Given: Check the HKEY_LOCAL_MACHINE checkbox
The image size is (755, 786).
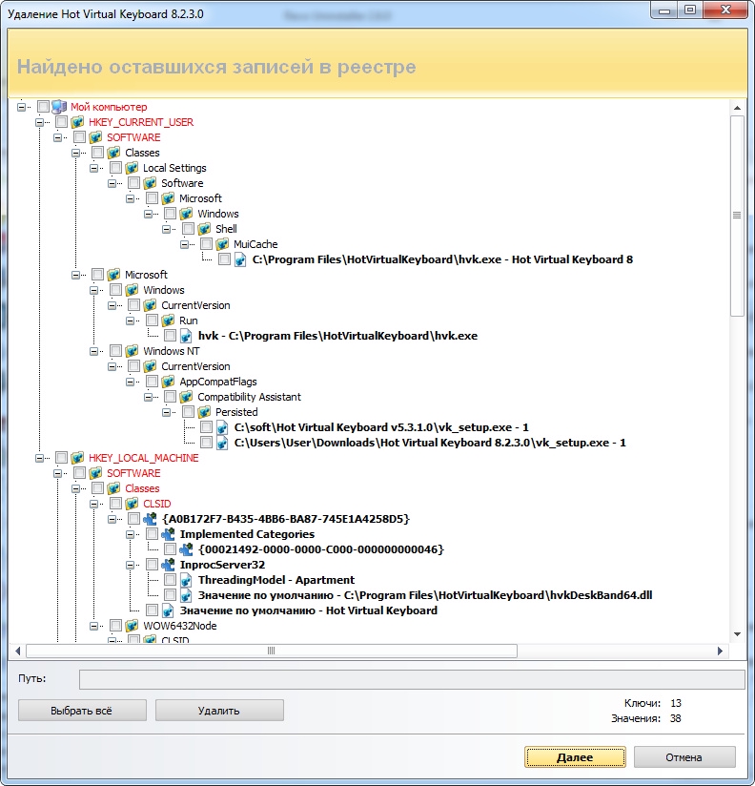Looking at the screenshot, I should point(61,458).
